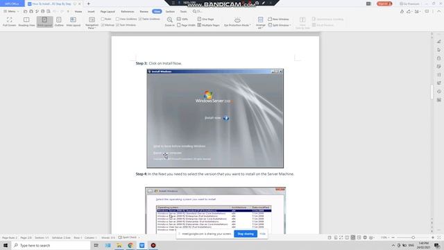Open the Eye Protection Mode dropdown
The image size is (444, 250).
click(237, 22)
